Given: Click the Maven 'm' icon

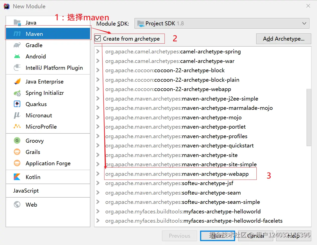Looking at the screenshot, I should 17,34.
